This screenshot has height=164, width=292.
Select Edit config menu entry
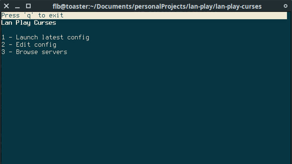pyautogui.click(x=29, y=45)
